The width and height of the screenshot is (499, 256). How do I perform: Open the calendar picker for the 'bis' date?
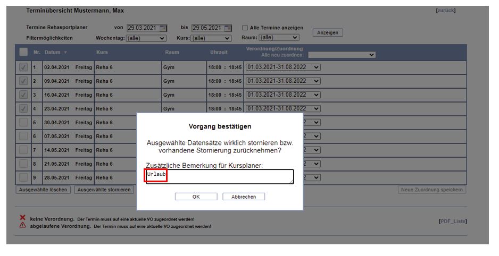pos(228,28)
